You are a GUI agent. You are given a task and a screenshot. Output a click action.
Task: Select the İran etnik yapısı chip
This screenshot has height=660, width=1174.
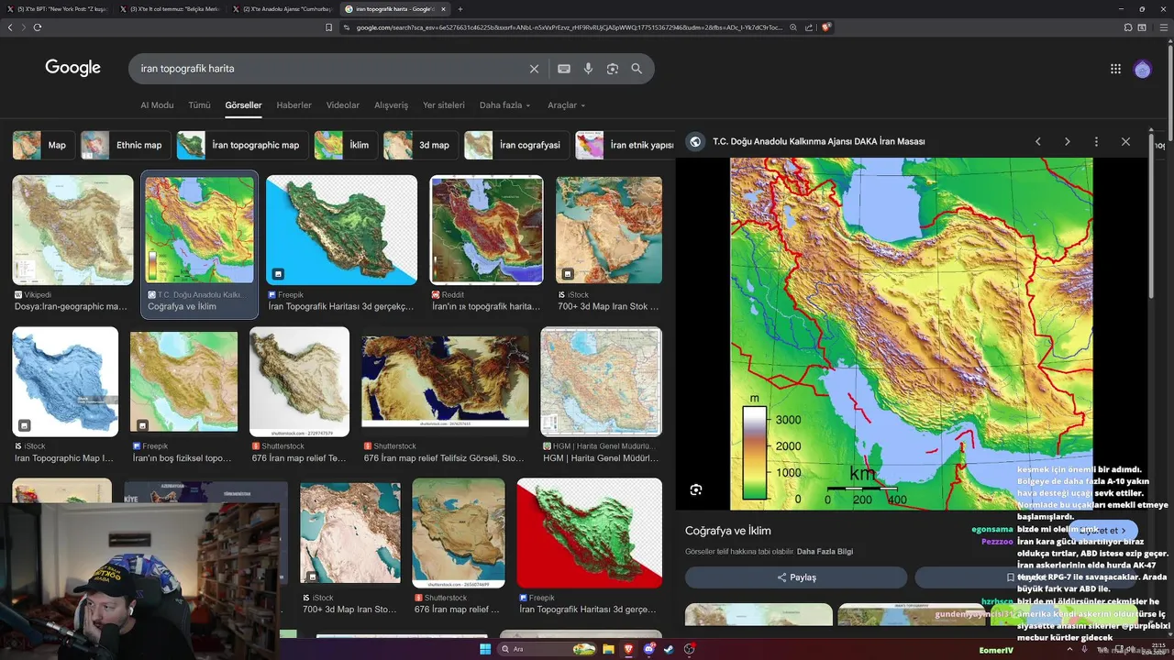[x=626, y=145]
